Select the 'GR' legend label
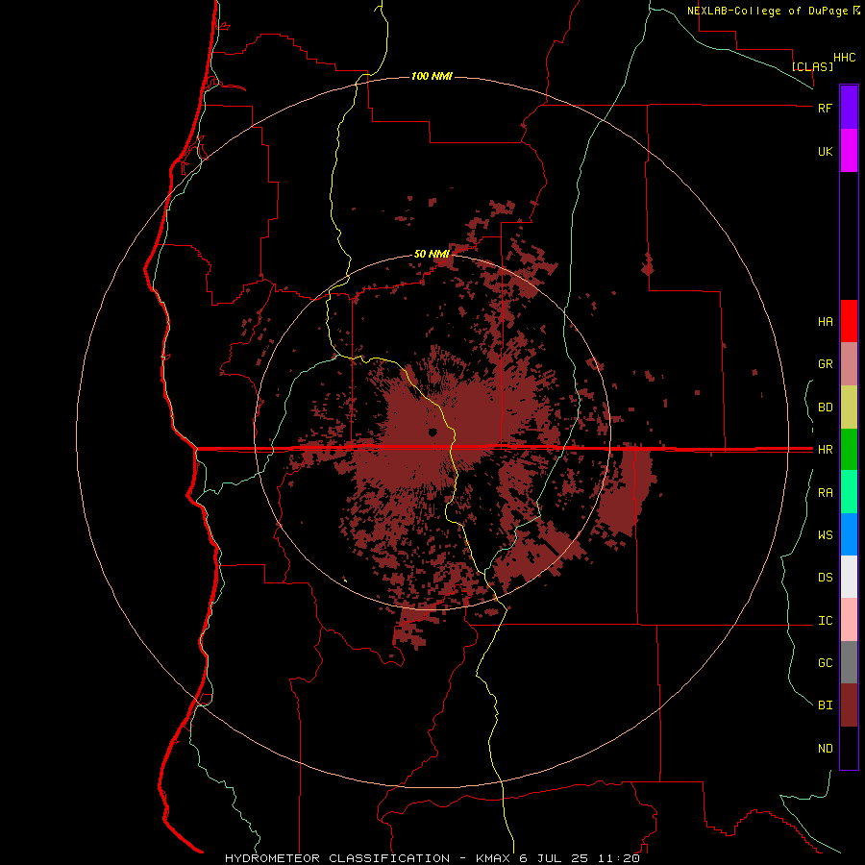865x865 pixels. pos(825,364)
